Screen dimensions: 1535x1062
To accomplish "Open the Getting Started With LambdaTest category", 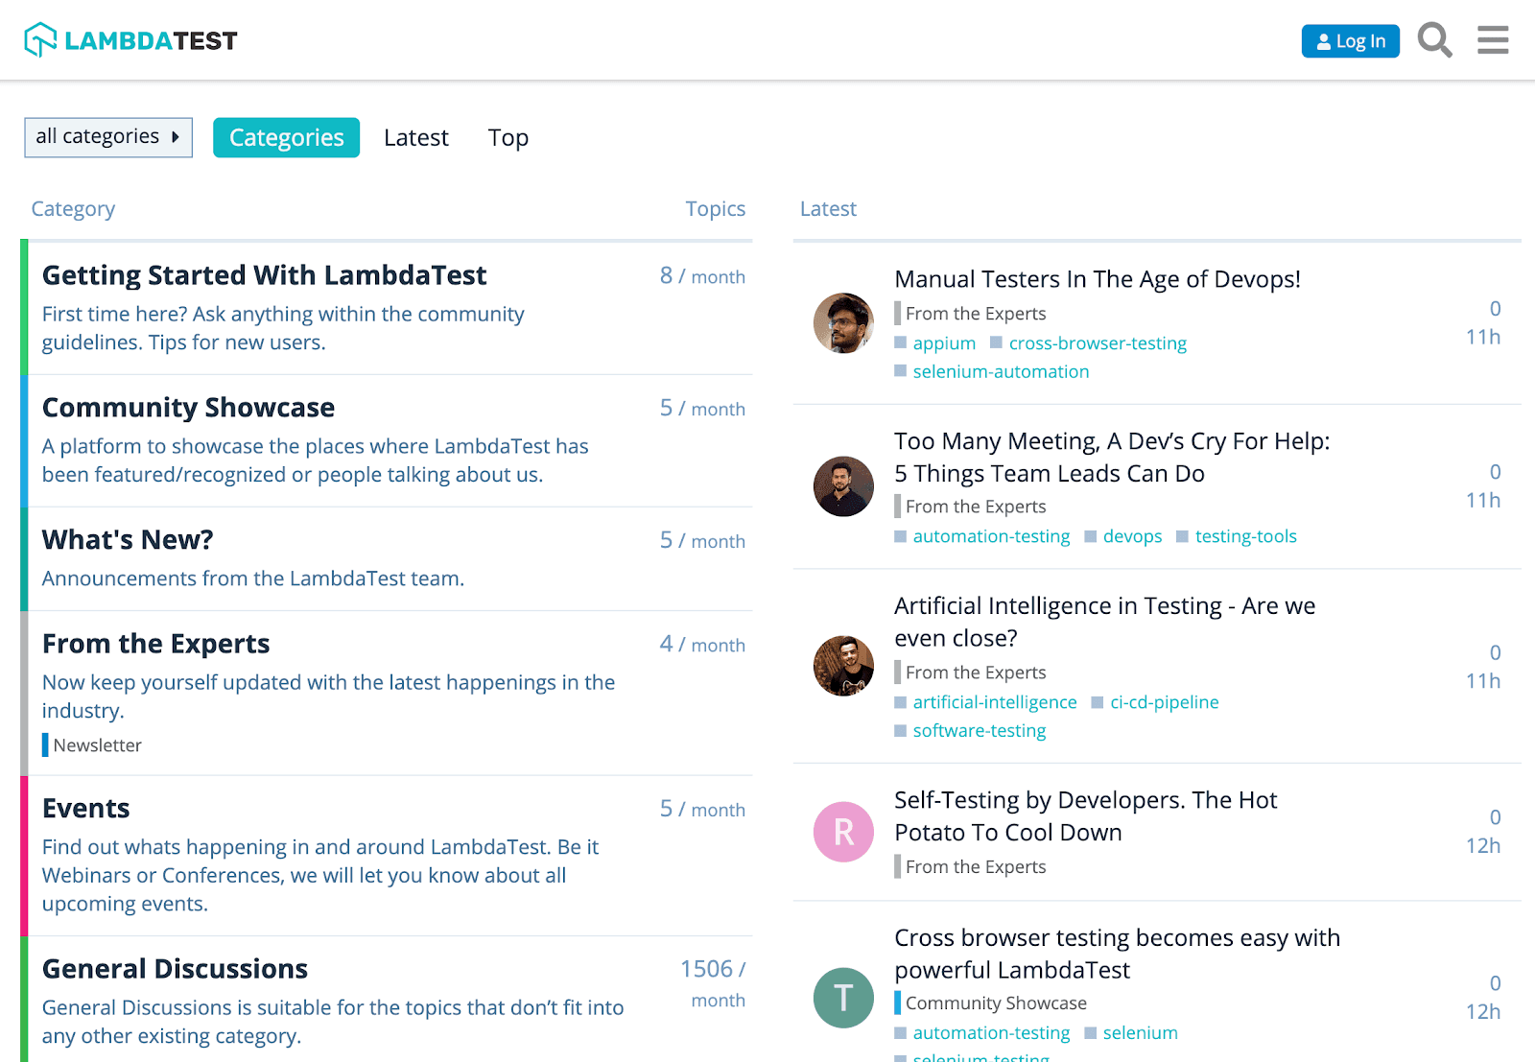I will pos(264,275).
